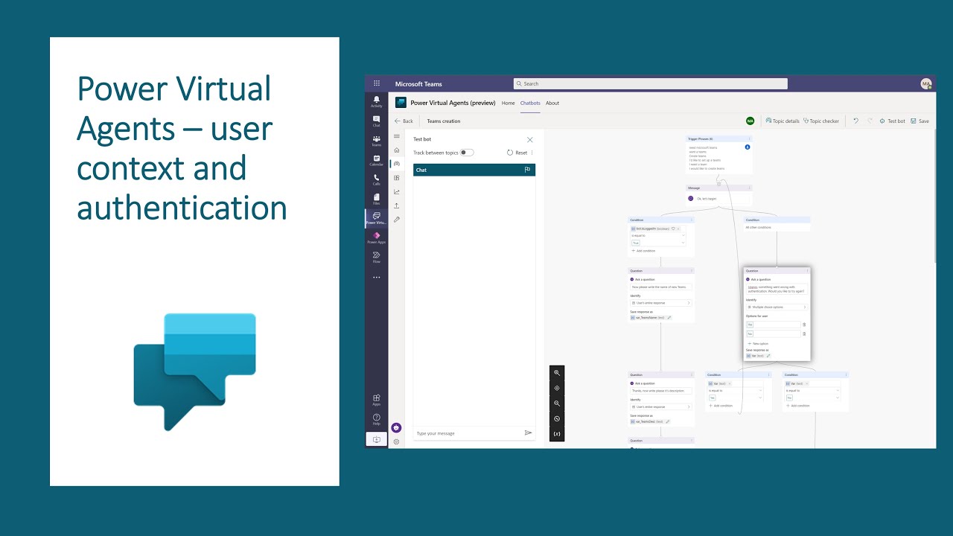The height and width of the screenshot is (536, 953).
Task: Open Apps store in Teams sidebar
Action: point(377,400)
